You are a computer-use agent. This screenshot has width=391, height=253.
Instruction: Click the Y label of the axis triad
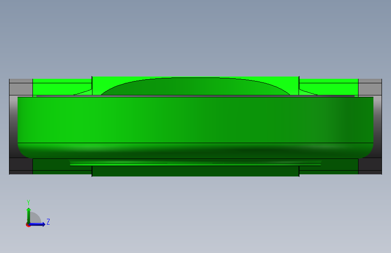28,203
